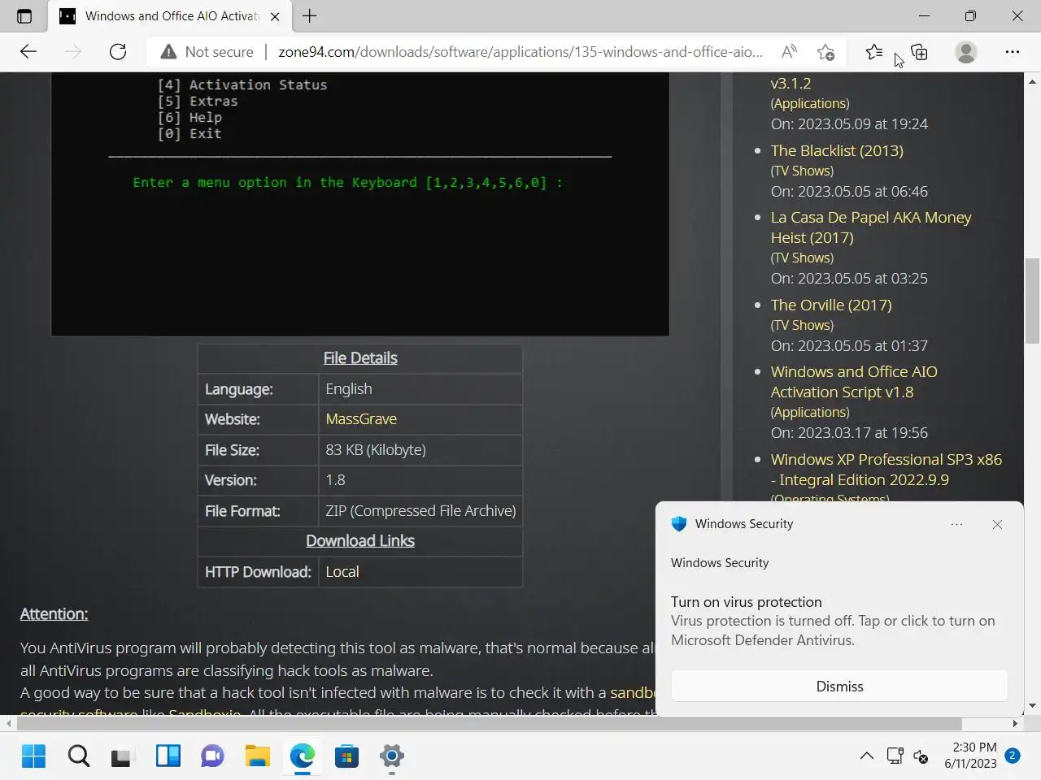This screenshot has width=1041, height=780.
Task: Open The Blacklist (2013) link
Action: (837, 150)
